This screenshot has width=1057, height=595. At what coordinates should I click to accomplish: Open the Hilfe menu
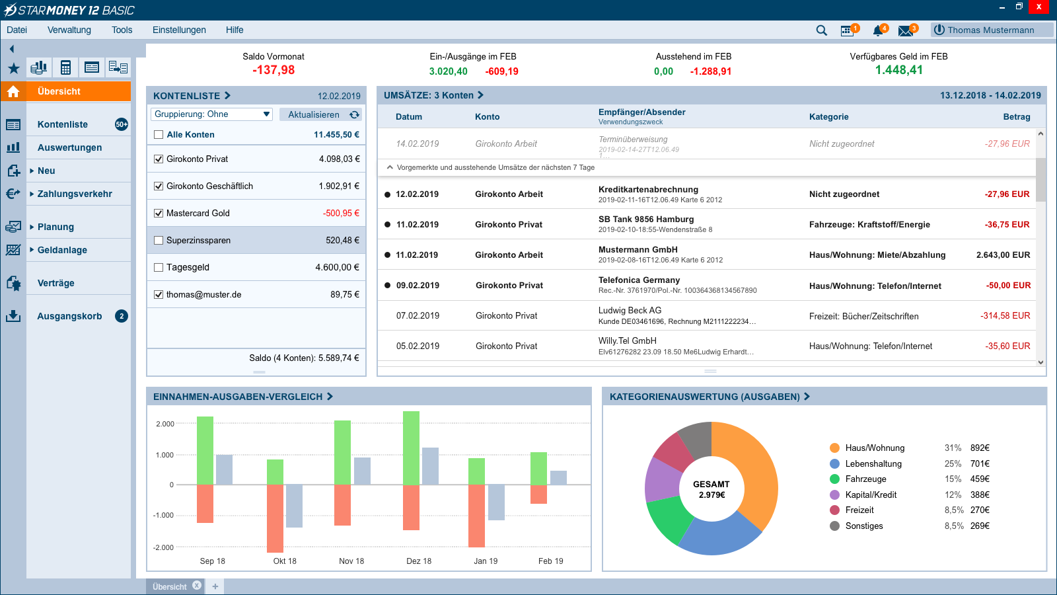coord(235,30)
